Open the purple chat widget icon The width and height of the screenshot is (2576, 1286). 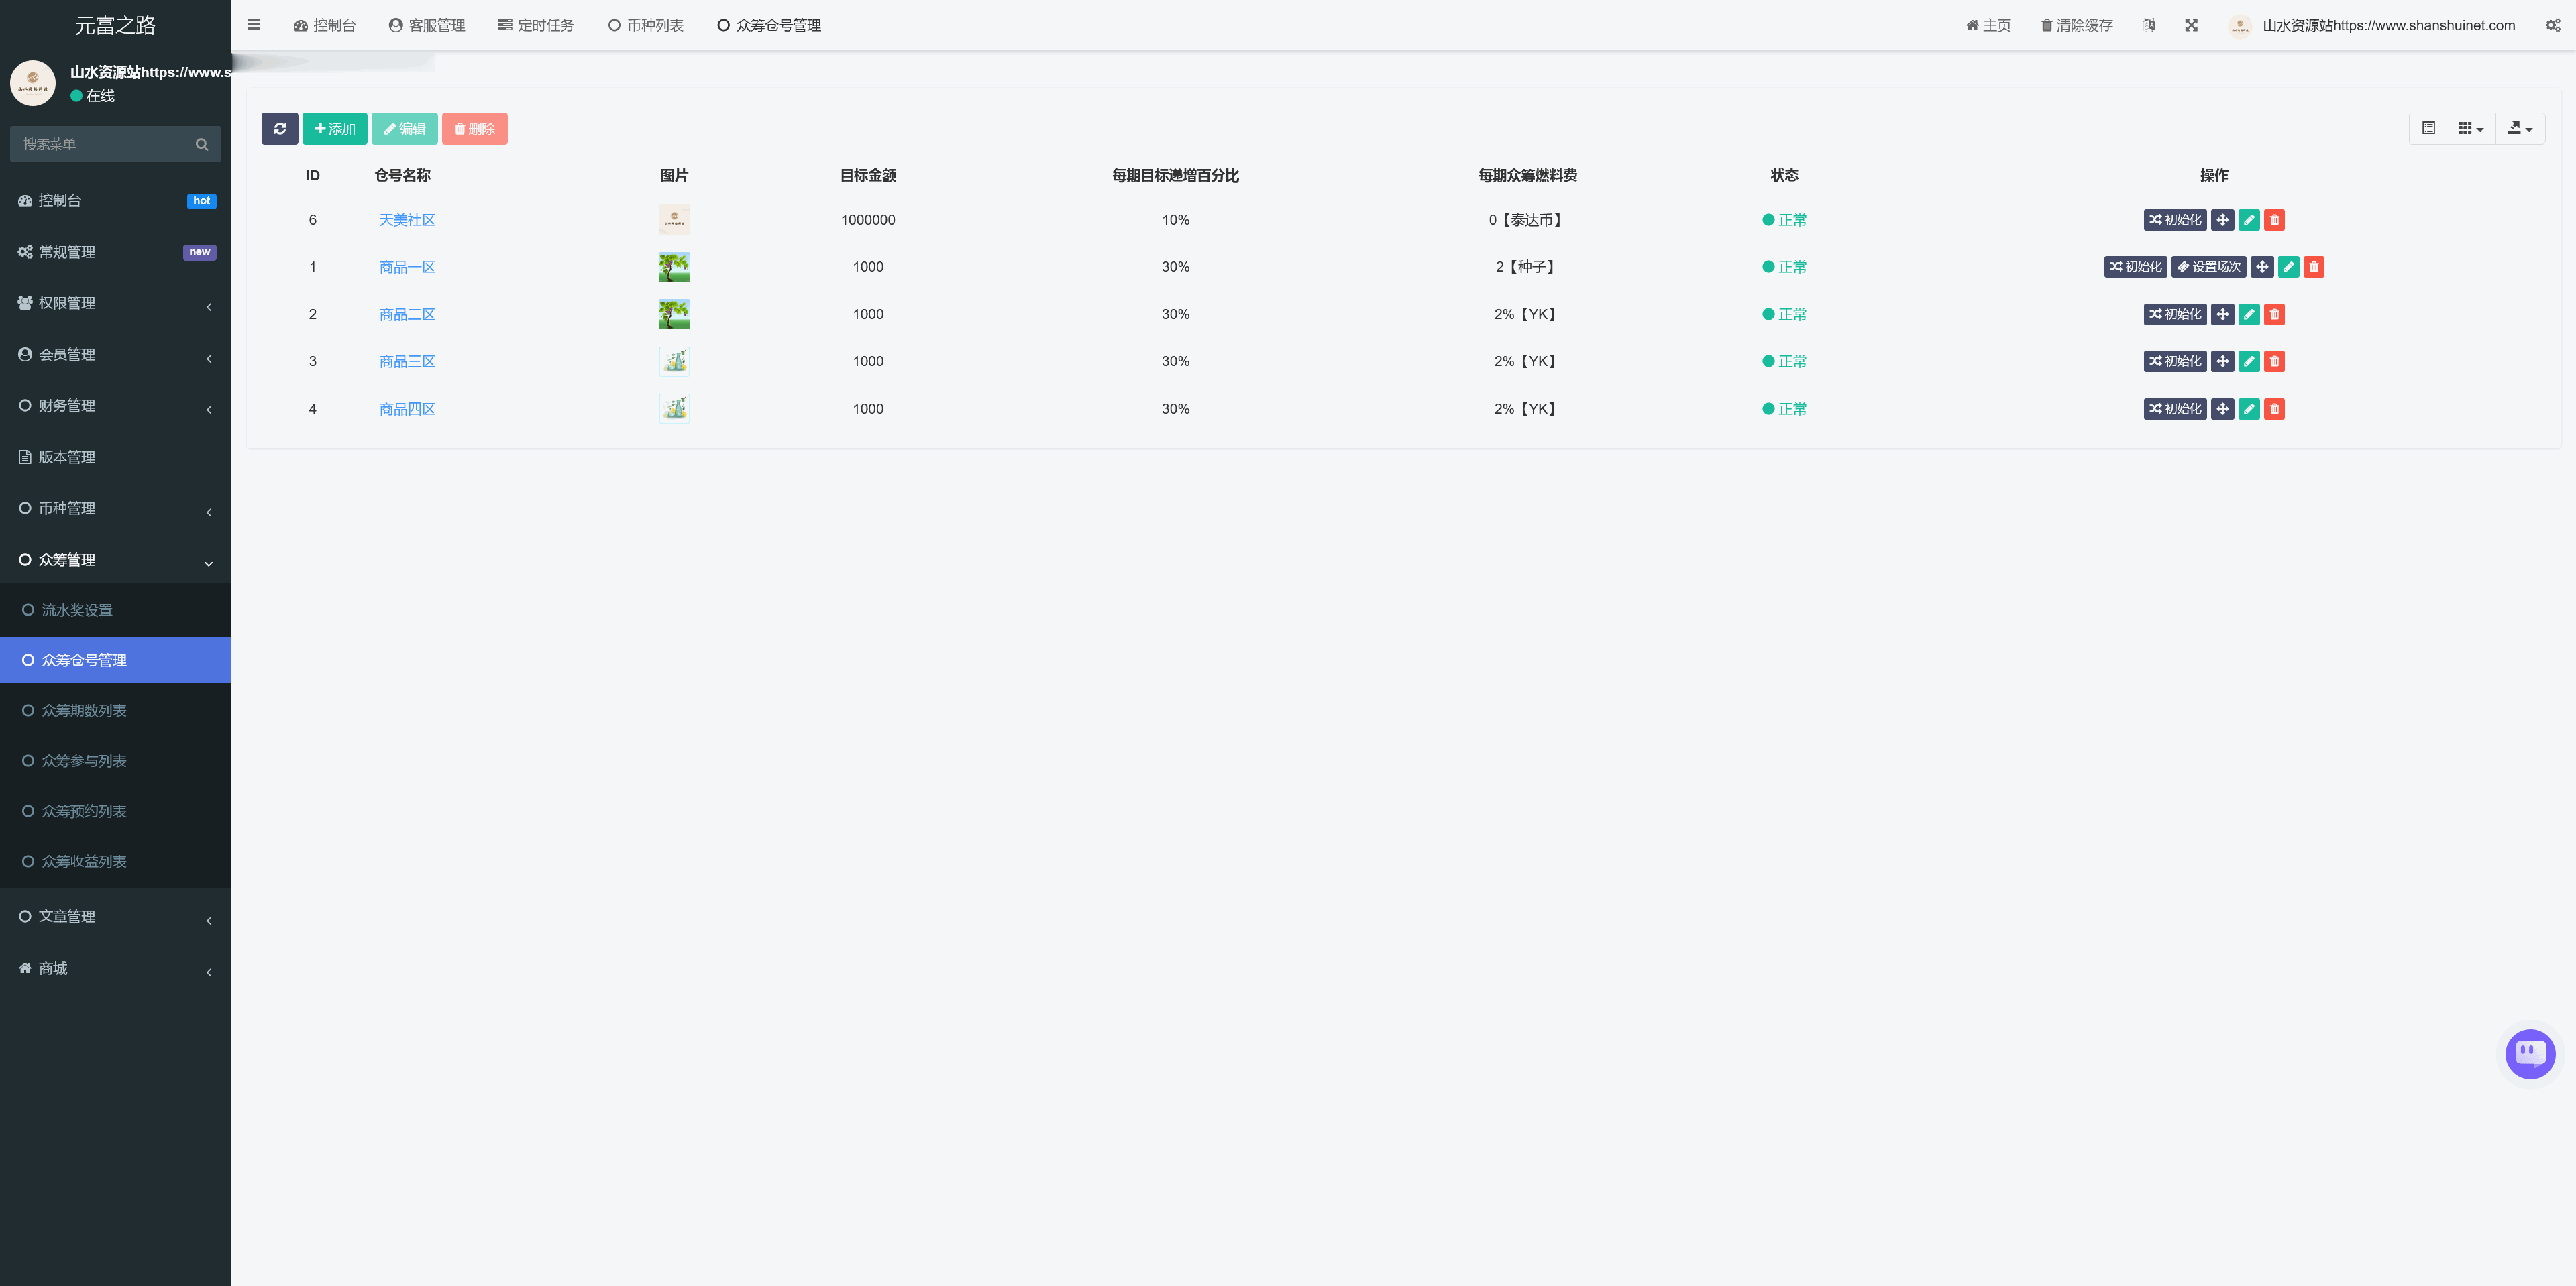(2530, 1053)
